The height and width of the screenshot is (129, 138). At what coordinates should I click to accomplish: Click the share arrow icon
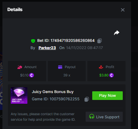117,33
